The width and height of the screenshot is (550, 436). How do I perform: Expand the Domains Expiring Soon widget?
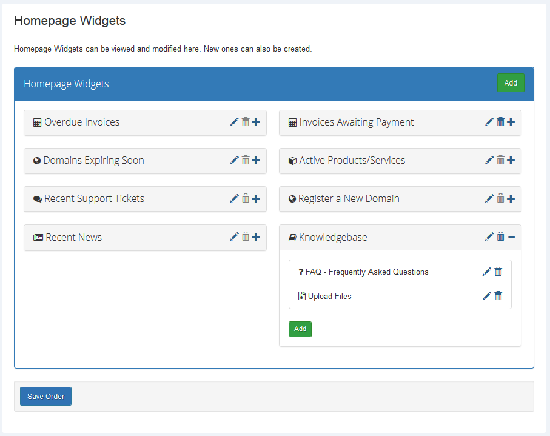(x=256, y=160)
